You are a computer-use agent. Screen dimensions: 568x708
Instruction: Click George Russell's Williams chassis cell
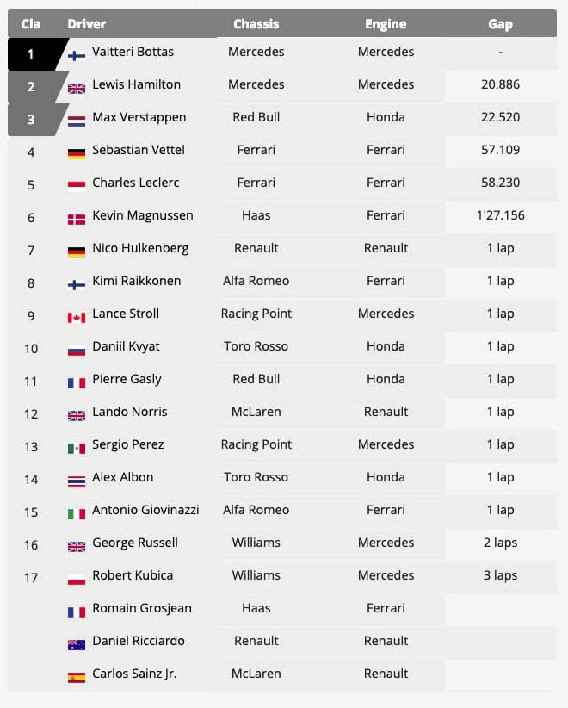[x=256, y=543]
